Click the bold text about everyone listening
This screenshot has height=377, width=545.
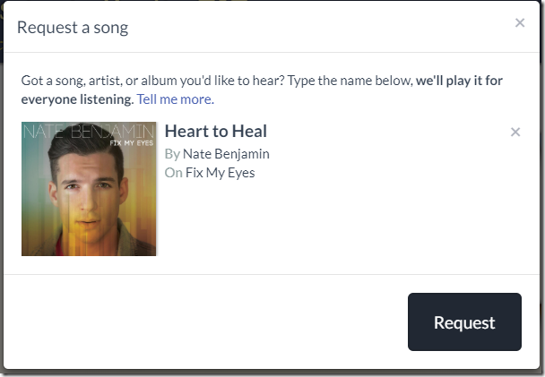click(457, 81)
